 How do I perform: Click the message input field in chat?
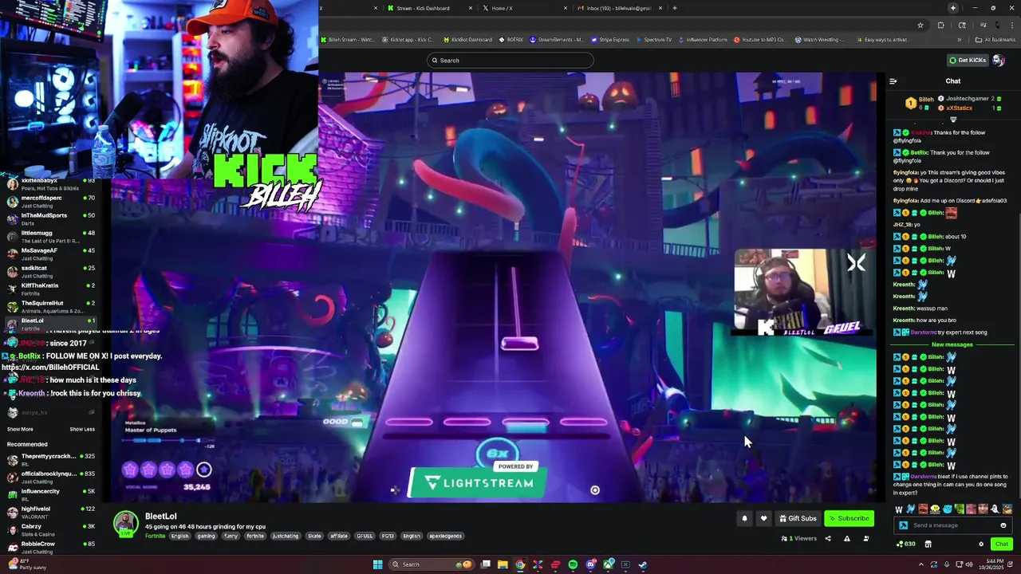coord(953,525)
